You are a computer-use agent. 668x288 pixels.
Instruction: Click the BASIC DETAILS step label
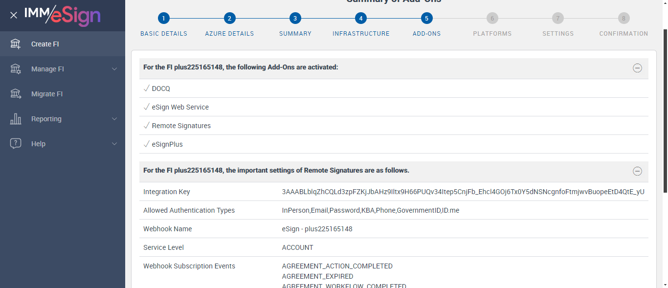pos(164,34)
